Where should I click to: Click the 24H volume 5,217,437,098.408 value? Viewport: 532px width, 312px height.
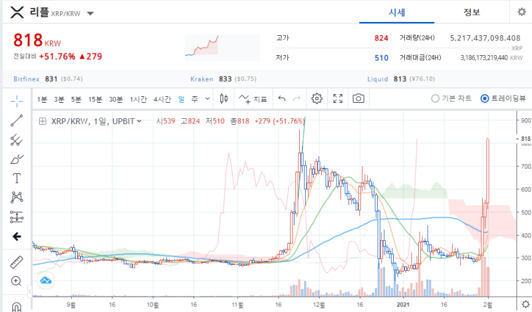(x=485, y=38)
